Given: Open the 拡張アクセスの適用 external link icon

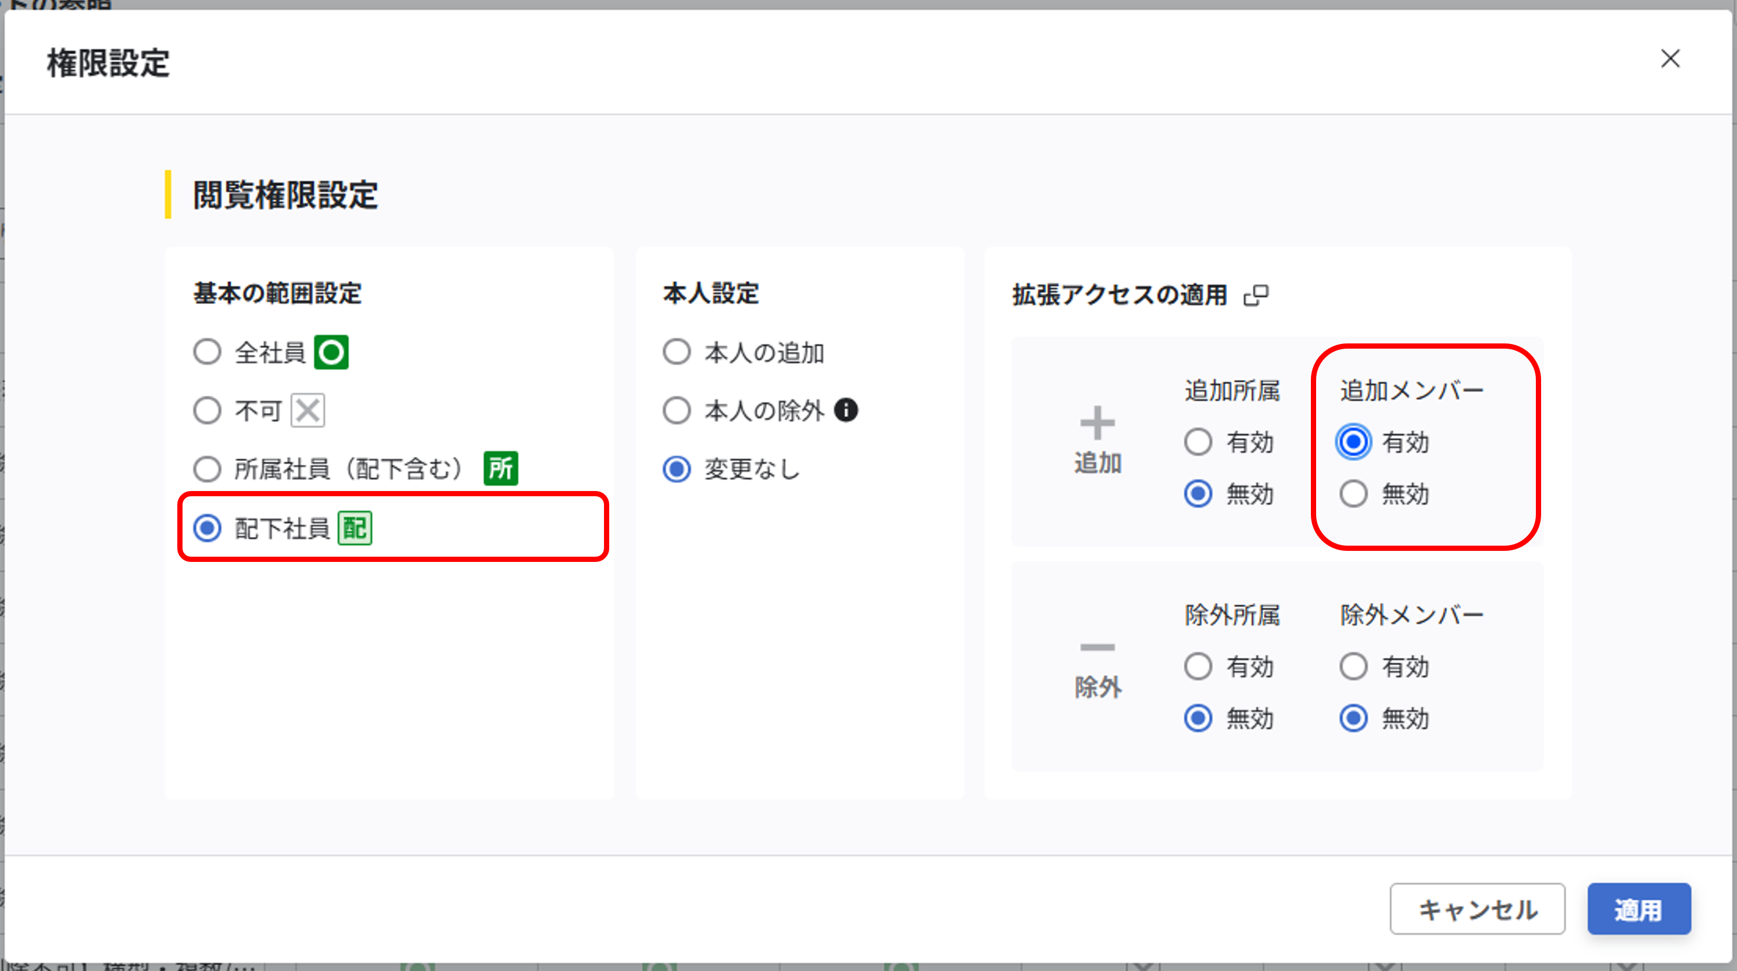Looking at the screenshot, I should coord(1256,295).
